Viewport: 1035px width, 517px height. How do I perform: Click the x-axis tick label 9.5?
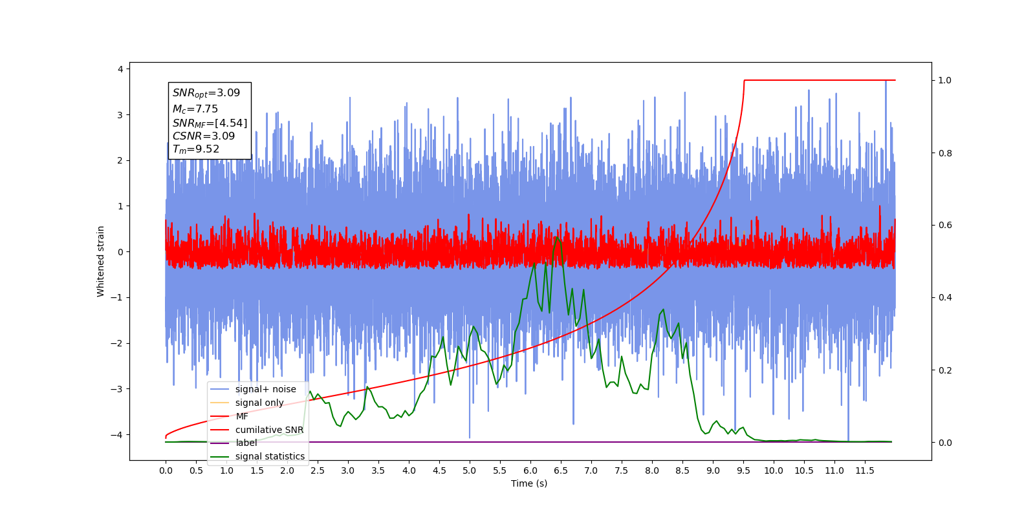[x=743, y=470]
